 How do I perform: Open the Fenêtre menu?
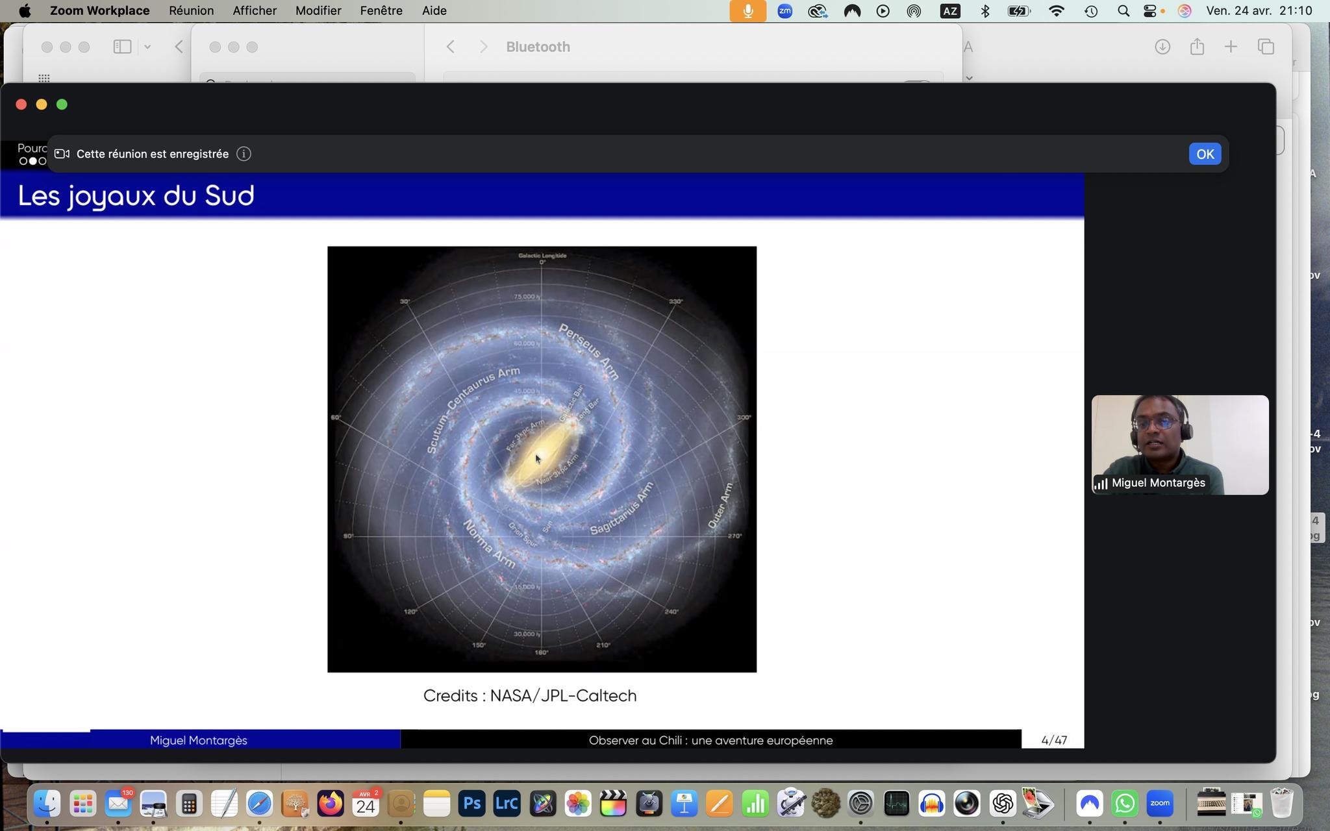(381, 10)
